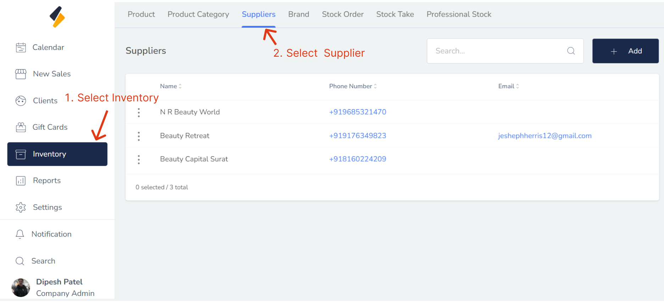The image size is (664, 303).
Task: Go to the Product Category tab
Action: (x=198, y=15)
